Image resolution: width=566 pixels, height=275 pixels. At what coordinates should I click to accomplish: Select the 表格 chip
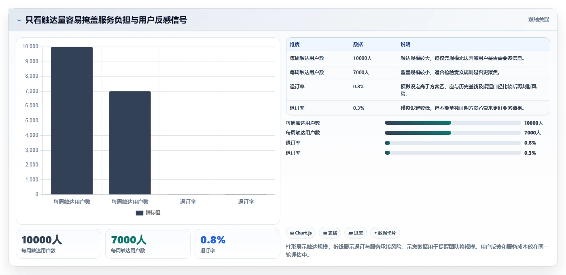click(330, 233)
